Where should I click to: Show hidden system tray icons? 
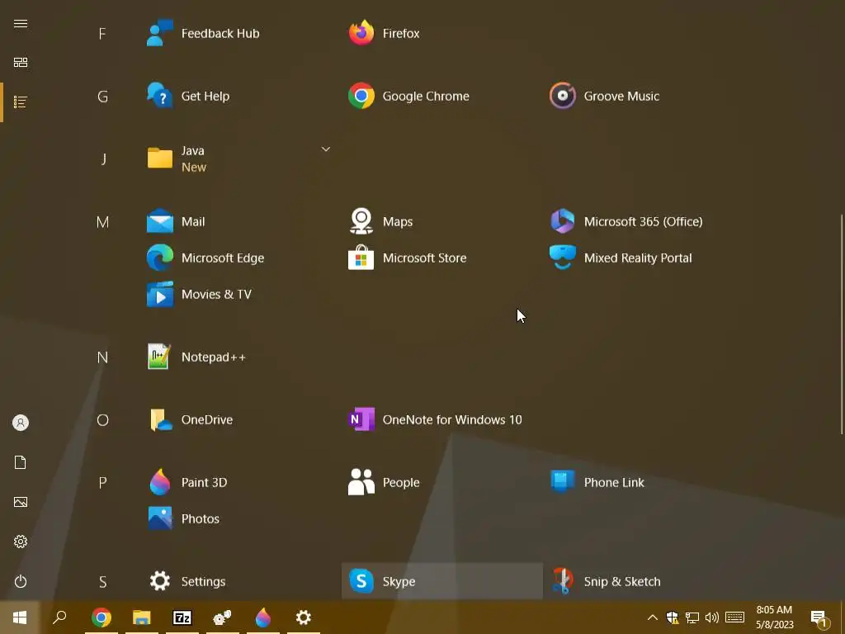click(652, 617)
